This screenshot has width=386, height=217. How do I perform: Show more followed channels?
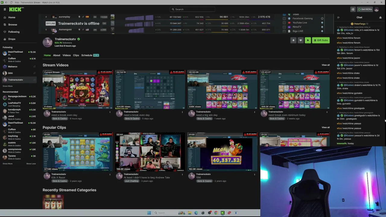pyautogui.click(x=8, y=86)
